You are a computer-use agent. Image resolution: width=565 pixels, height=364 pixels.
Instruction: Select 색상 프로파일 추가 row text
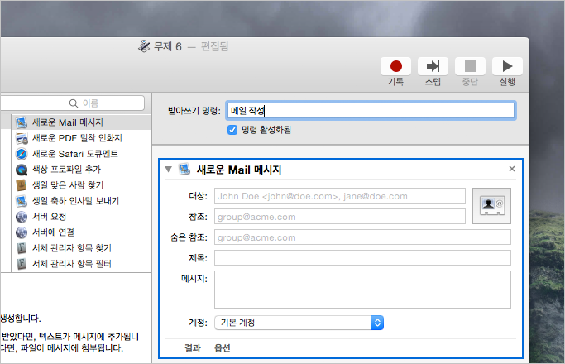[67, 170]
